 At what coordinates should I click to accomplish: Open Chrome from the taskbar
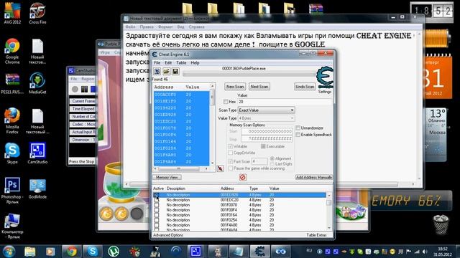pos(71,252)
